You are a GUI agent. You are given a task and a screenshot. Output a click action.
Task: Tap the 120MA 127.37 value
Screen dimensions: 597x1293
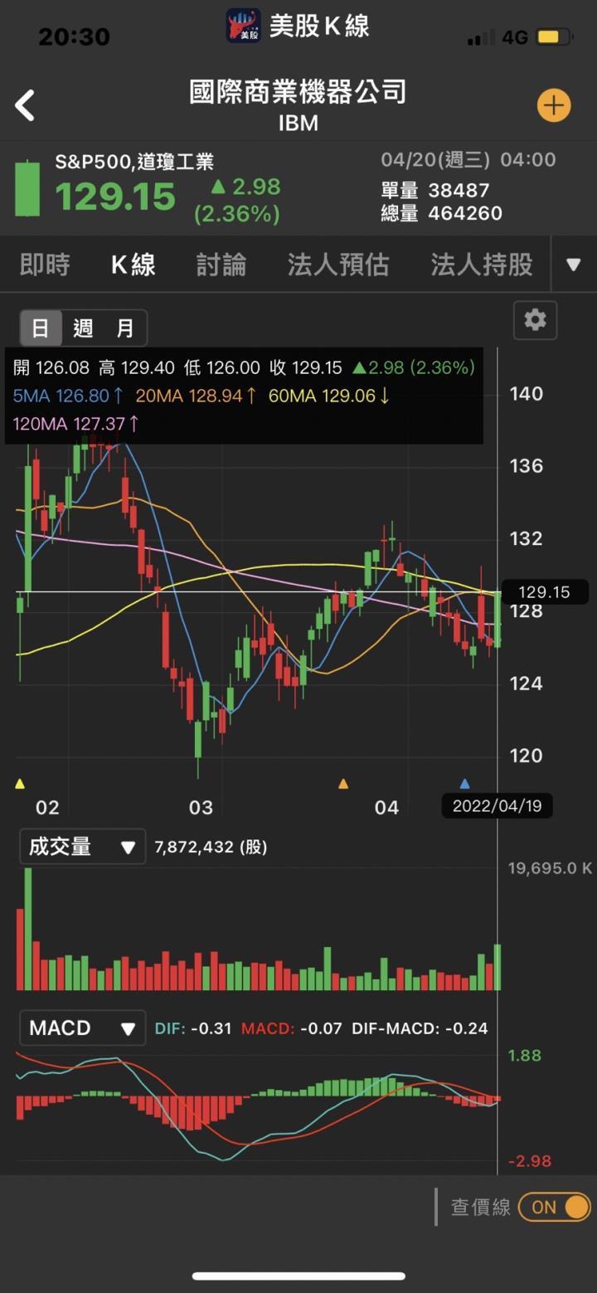pos(75,424)
